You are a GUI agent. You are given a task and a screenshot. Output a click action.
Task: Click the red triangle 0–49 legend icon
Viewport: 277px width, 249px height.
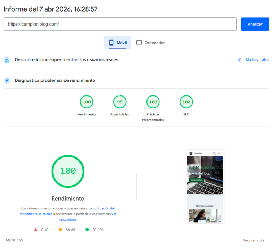click(x=36, y=230)
